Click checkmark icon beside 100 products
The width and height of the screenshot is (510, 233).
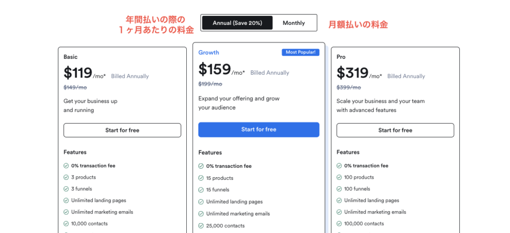pos(339,177)
